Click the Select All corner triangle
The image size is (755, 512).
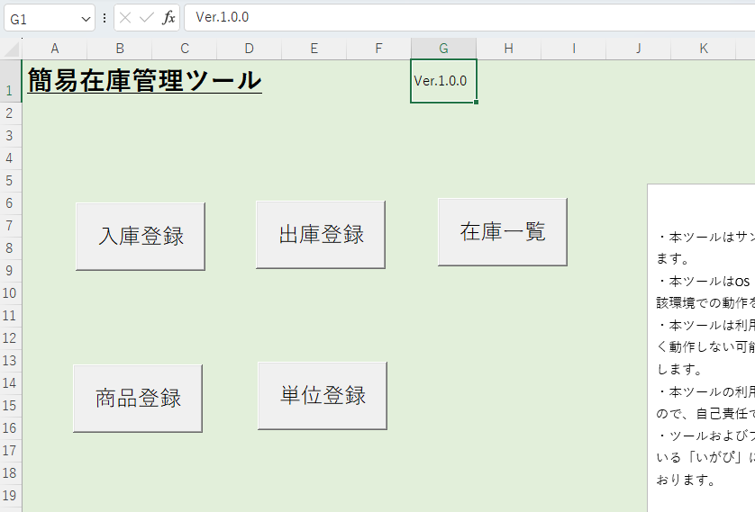11,49
